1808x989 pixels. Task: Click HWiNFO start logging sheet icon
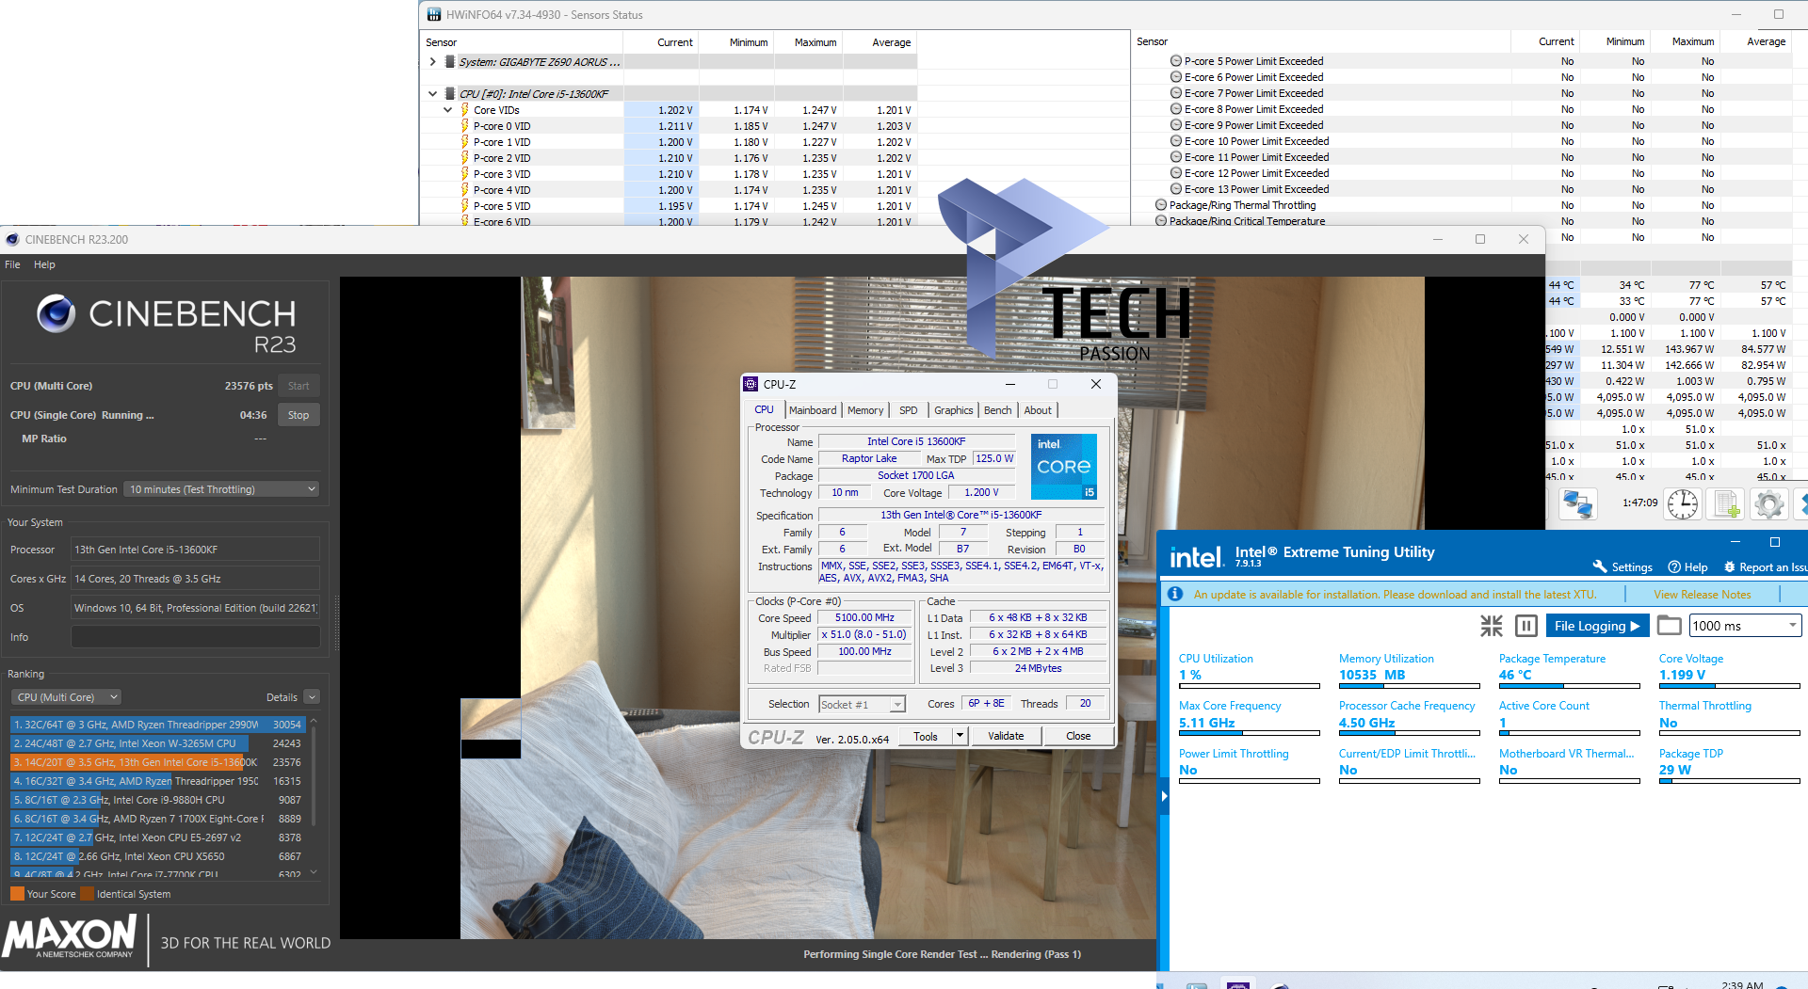(1726, 504)
